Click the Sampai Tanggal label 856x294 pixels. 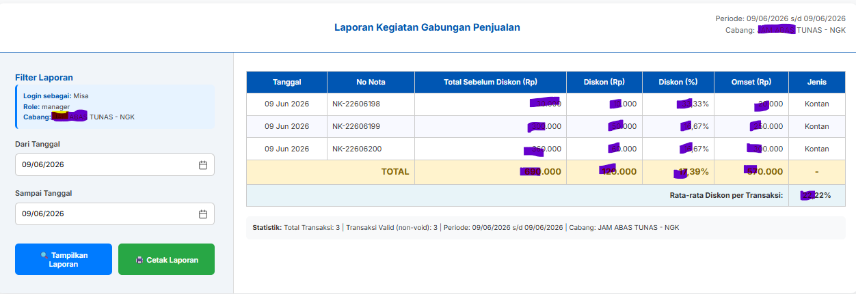(x=44, y=193)
